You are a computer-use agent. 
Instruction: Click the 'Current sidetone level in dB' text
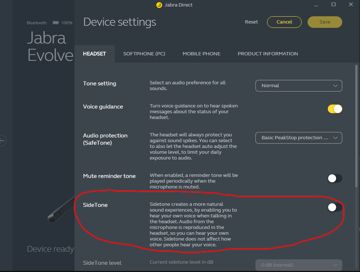(x=181, y=262)
